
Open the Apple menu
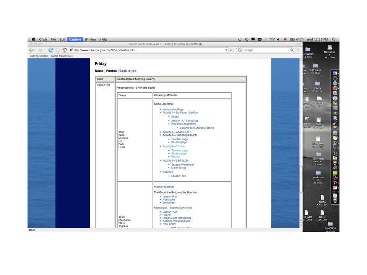click(34, 39)
